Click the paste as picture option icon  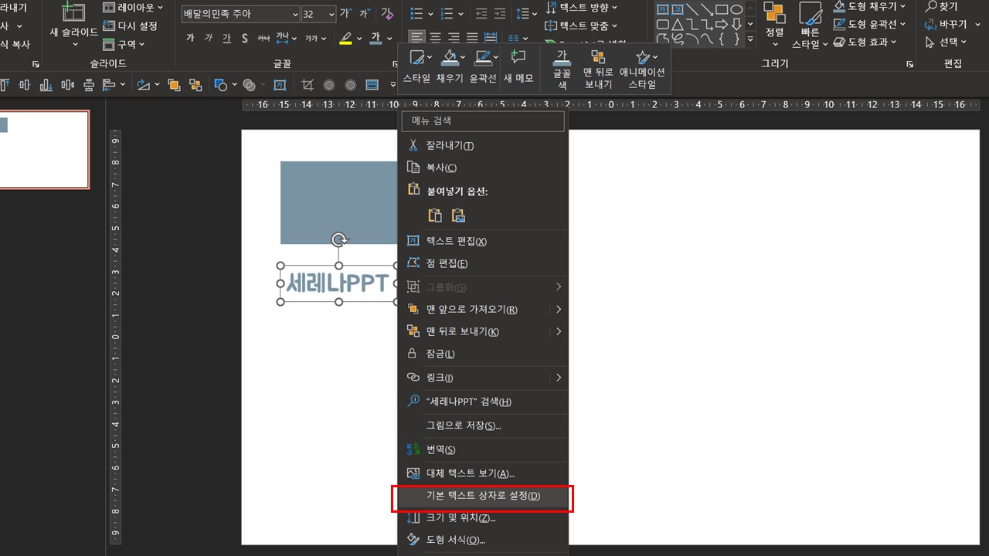pos(458,215)
